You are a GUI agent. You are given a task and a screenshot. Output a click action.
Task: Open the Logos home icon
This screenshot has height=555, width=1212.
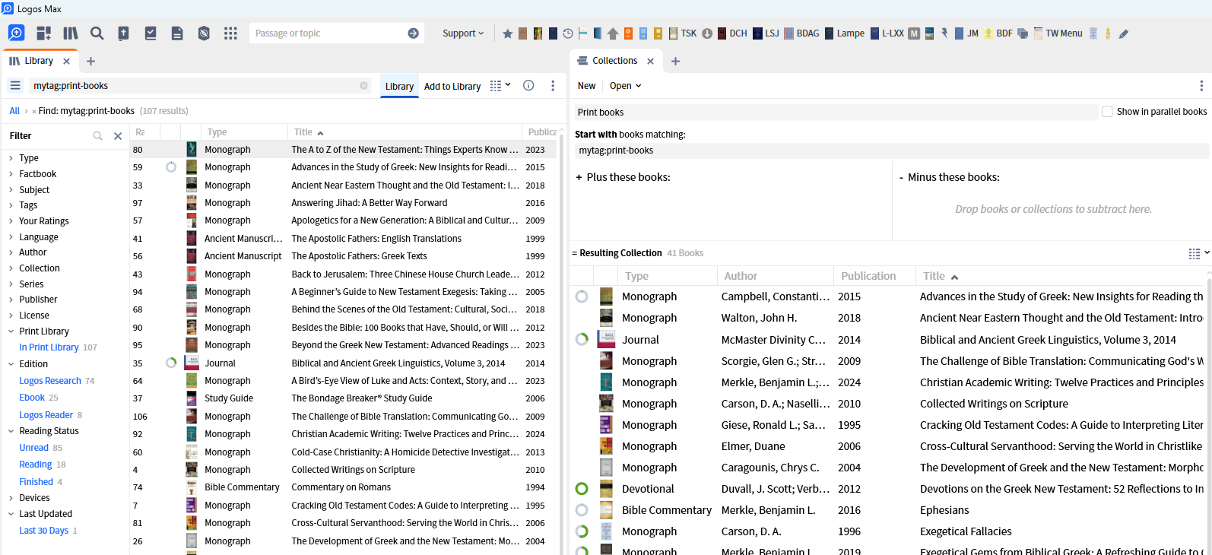click(x=16, y=33)
